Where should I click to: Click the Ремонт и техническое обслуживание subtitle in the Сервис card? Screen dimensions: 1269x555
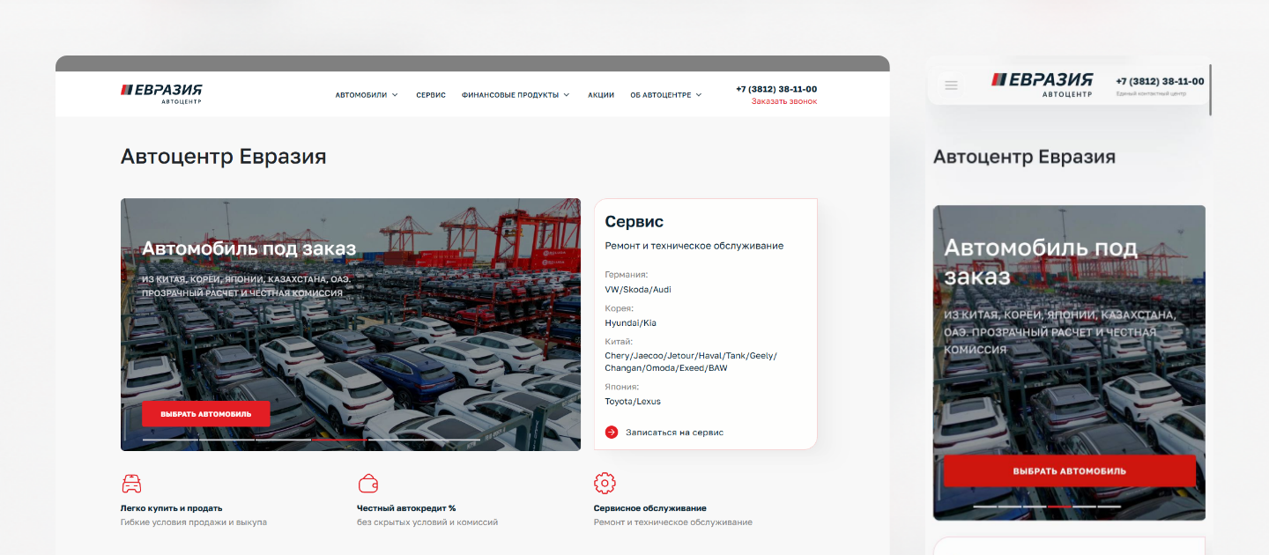(x=694, y=246)
